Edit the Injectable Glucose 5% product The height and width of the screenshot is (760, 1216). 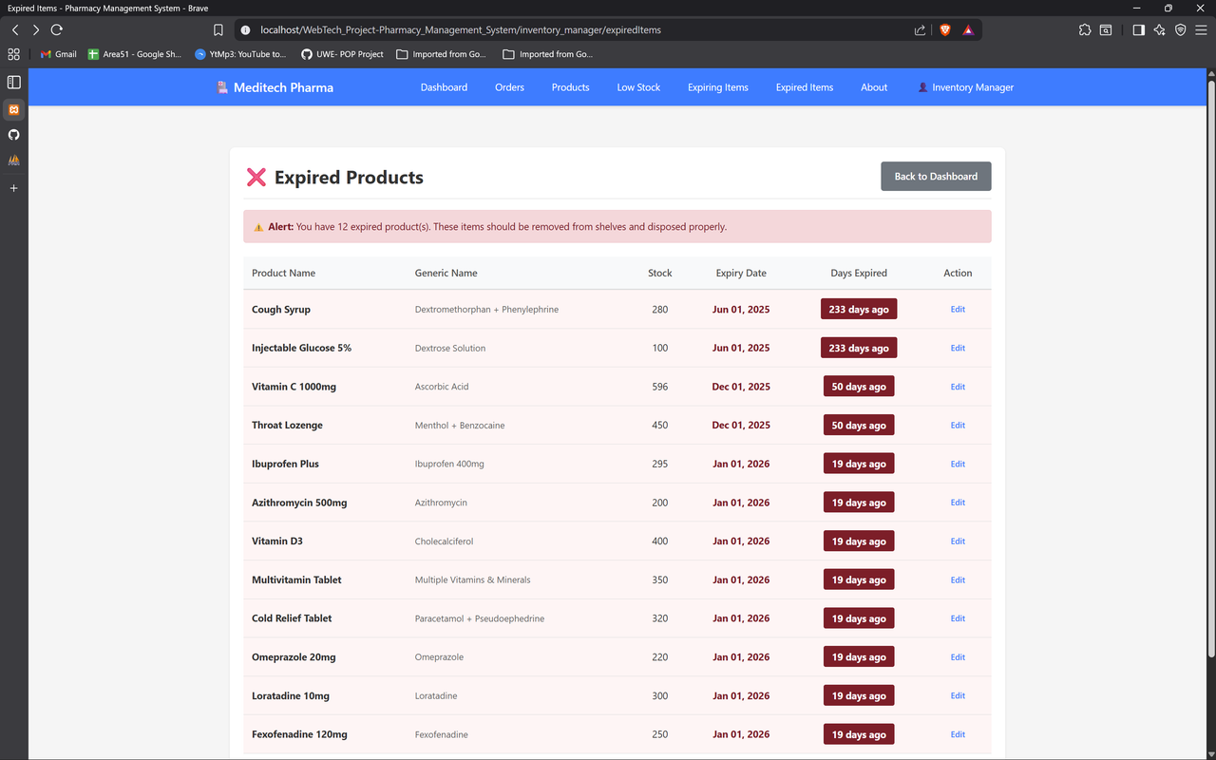coord(958,349)
